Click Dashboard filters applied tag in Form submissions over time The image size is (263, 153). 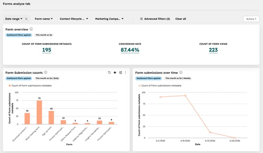[148, 78]
